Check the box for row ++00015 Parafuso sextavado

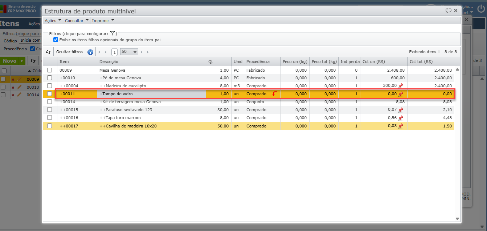pos(50,110)
